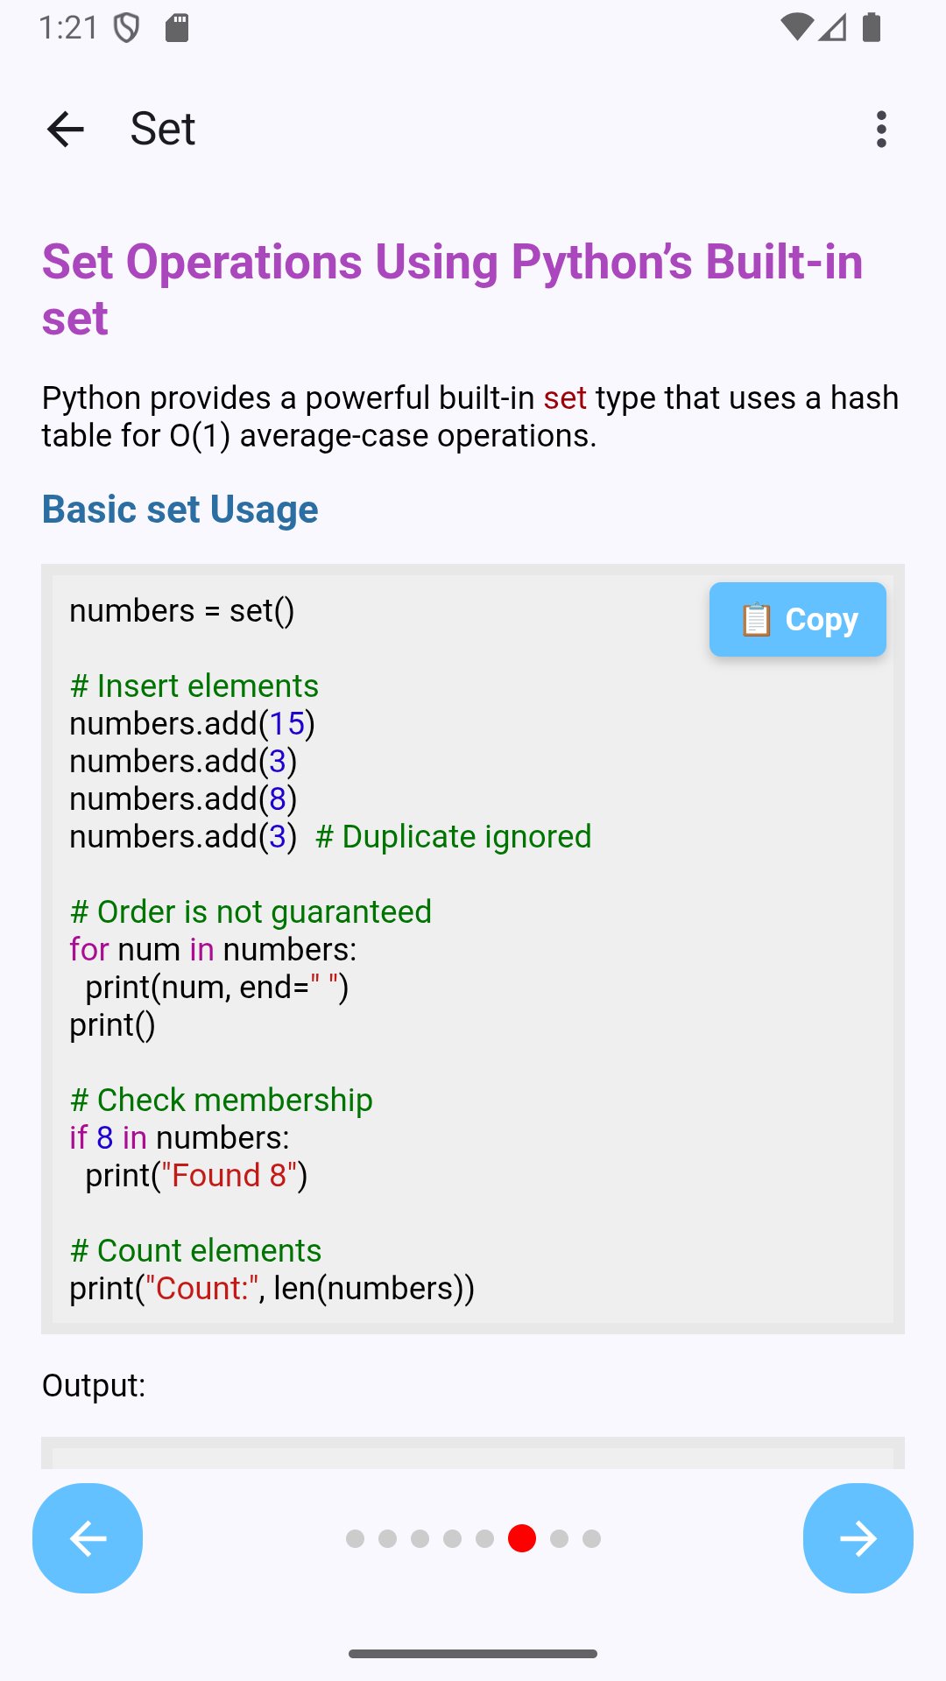Jump to first page indicator dot
The width and height of the screenshot is (946, 1681).
355,1538
